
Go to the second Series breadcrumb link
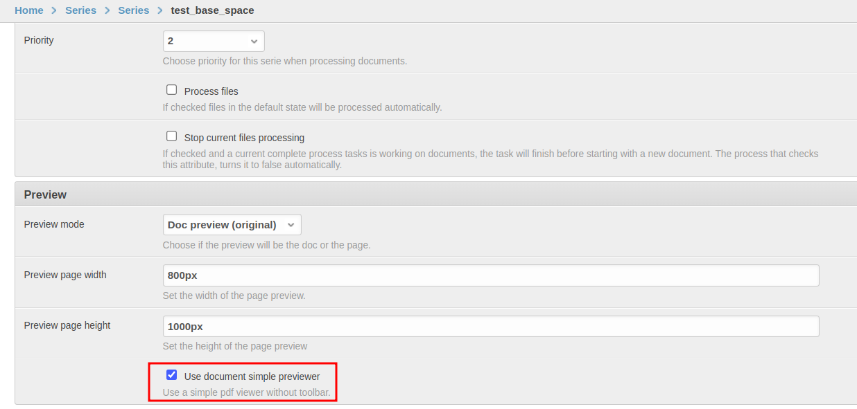click(133, 10)
